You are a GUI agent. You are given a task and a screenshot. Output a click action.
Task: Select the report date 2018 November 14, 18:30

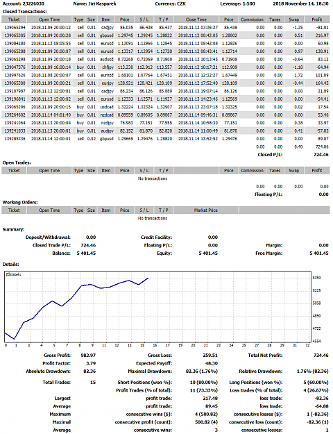[x=300, y=4]
